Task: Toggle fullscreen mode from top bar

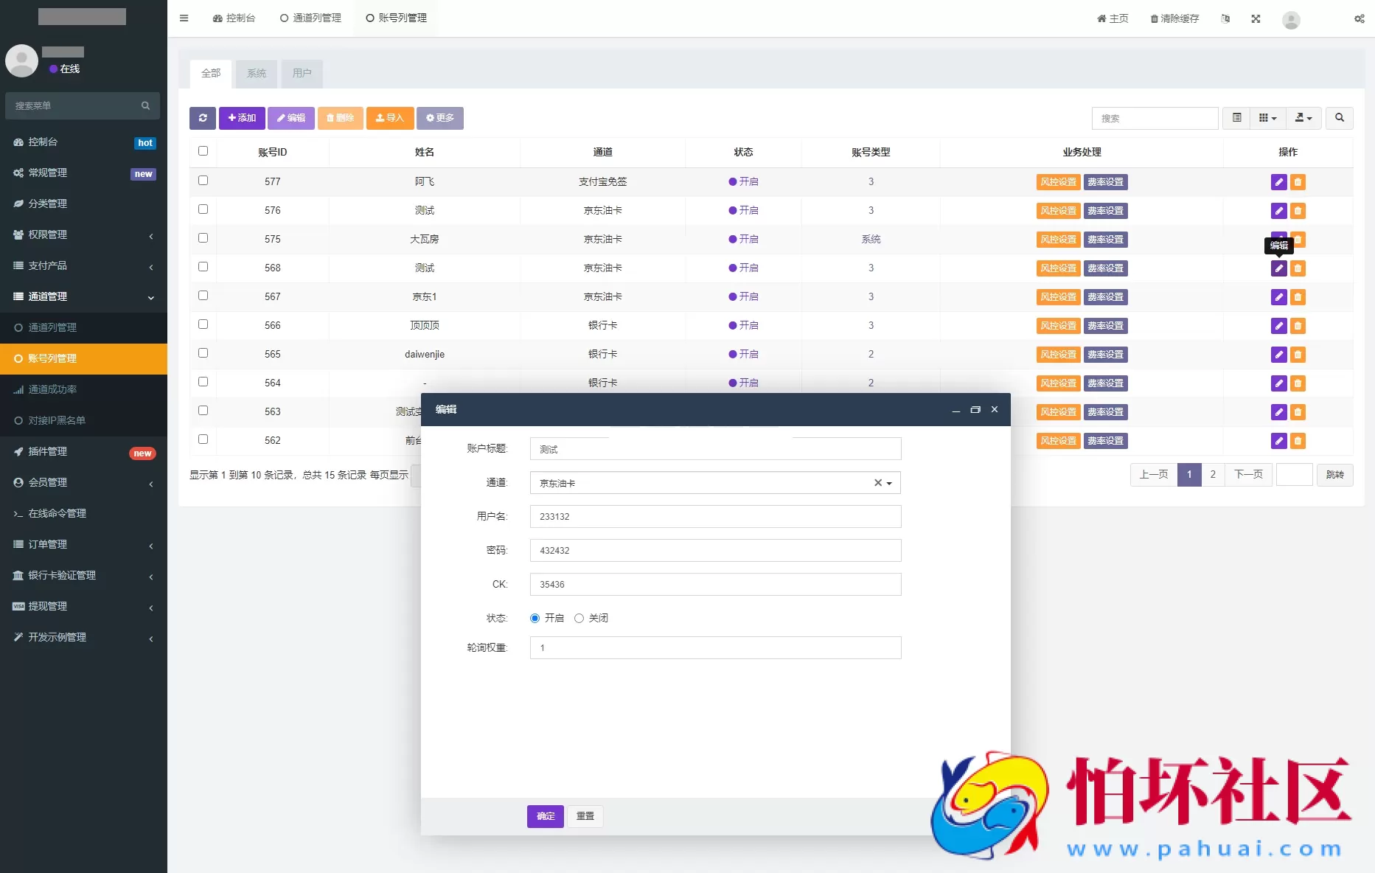Action: 1256,18
